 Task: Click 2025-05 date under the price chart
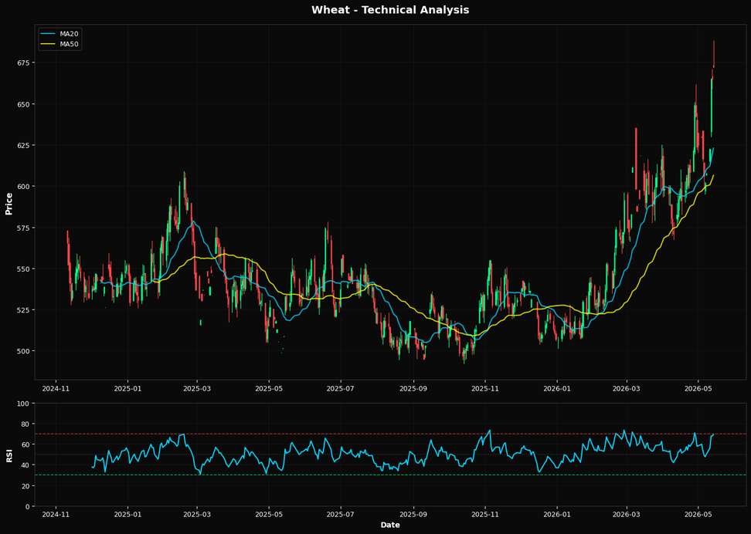[x=269, y=388]
